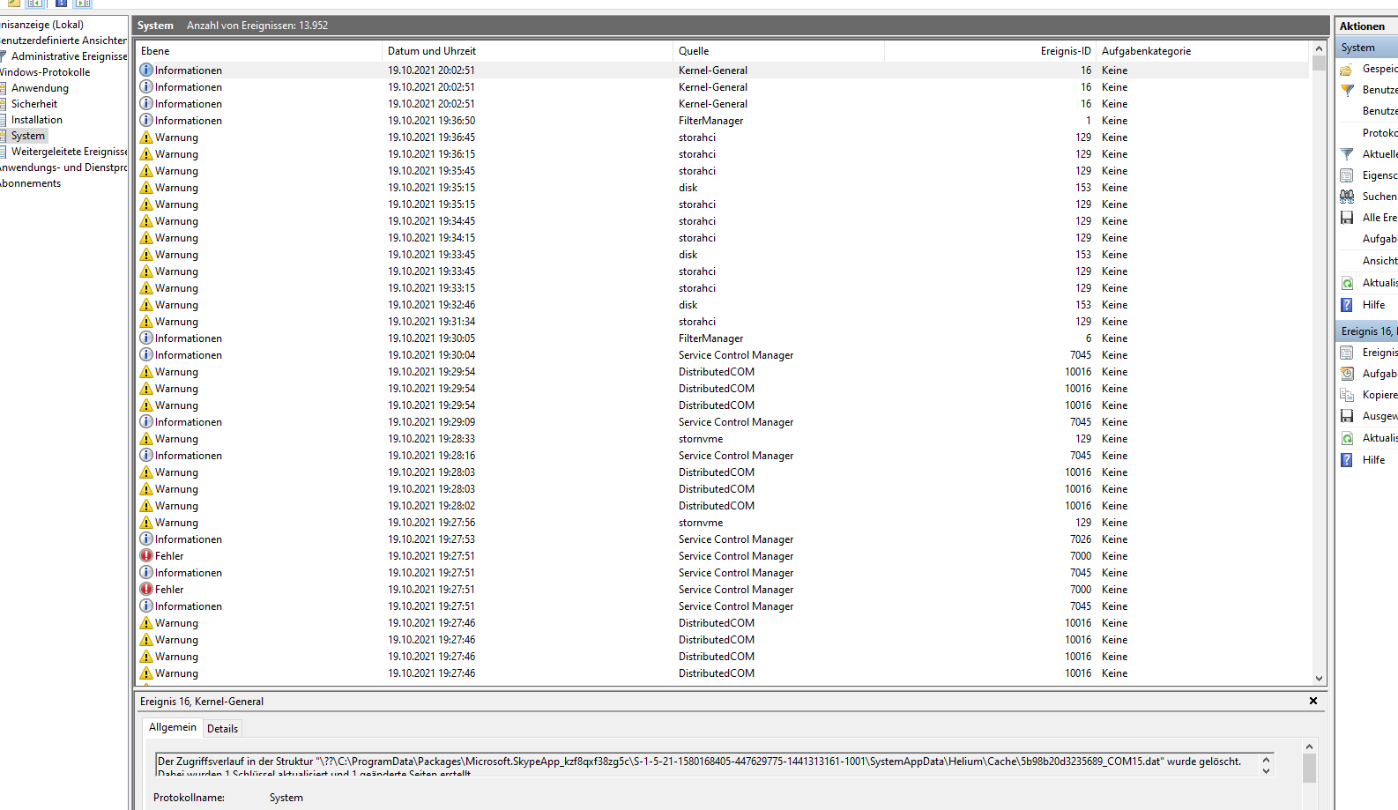Select Anwendung log in the tree

(40, 88)
